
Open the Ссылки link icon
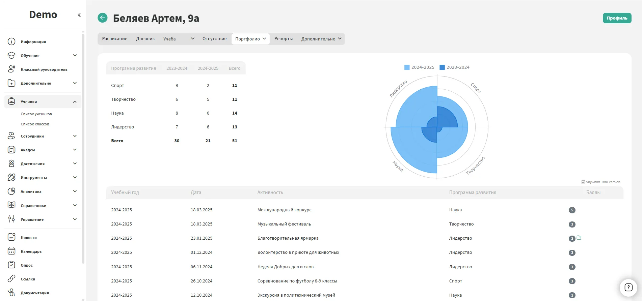click(11, 279)
